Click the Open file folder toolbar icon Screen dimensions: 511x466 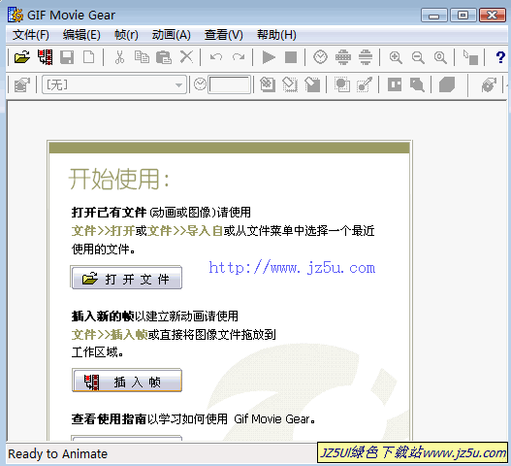[x=22, y=57]
